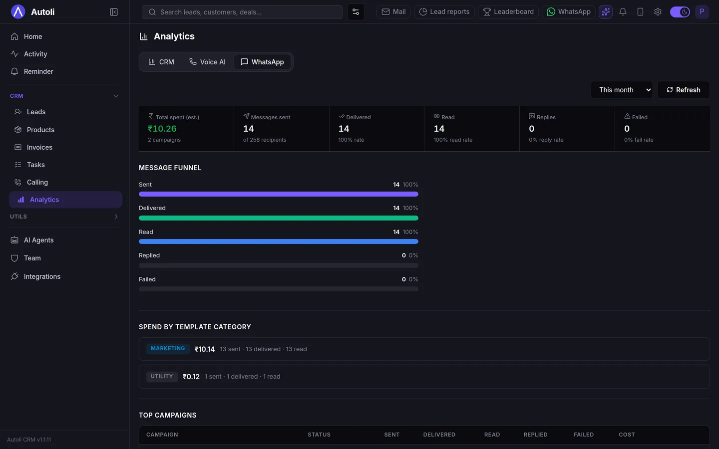Switch to the CRM analytics tab

point(161,62)
